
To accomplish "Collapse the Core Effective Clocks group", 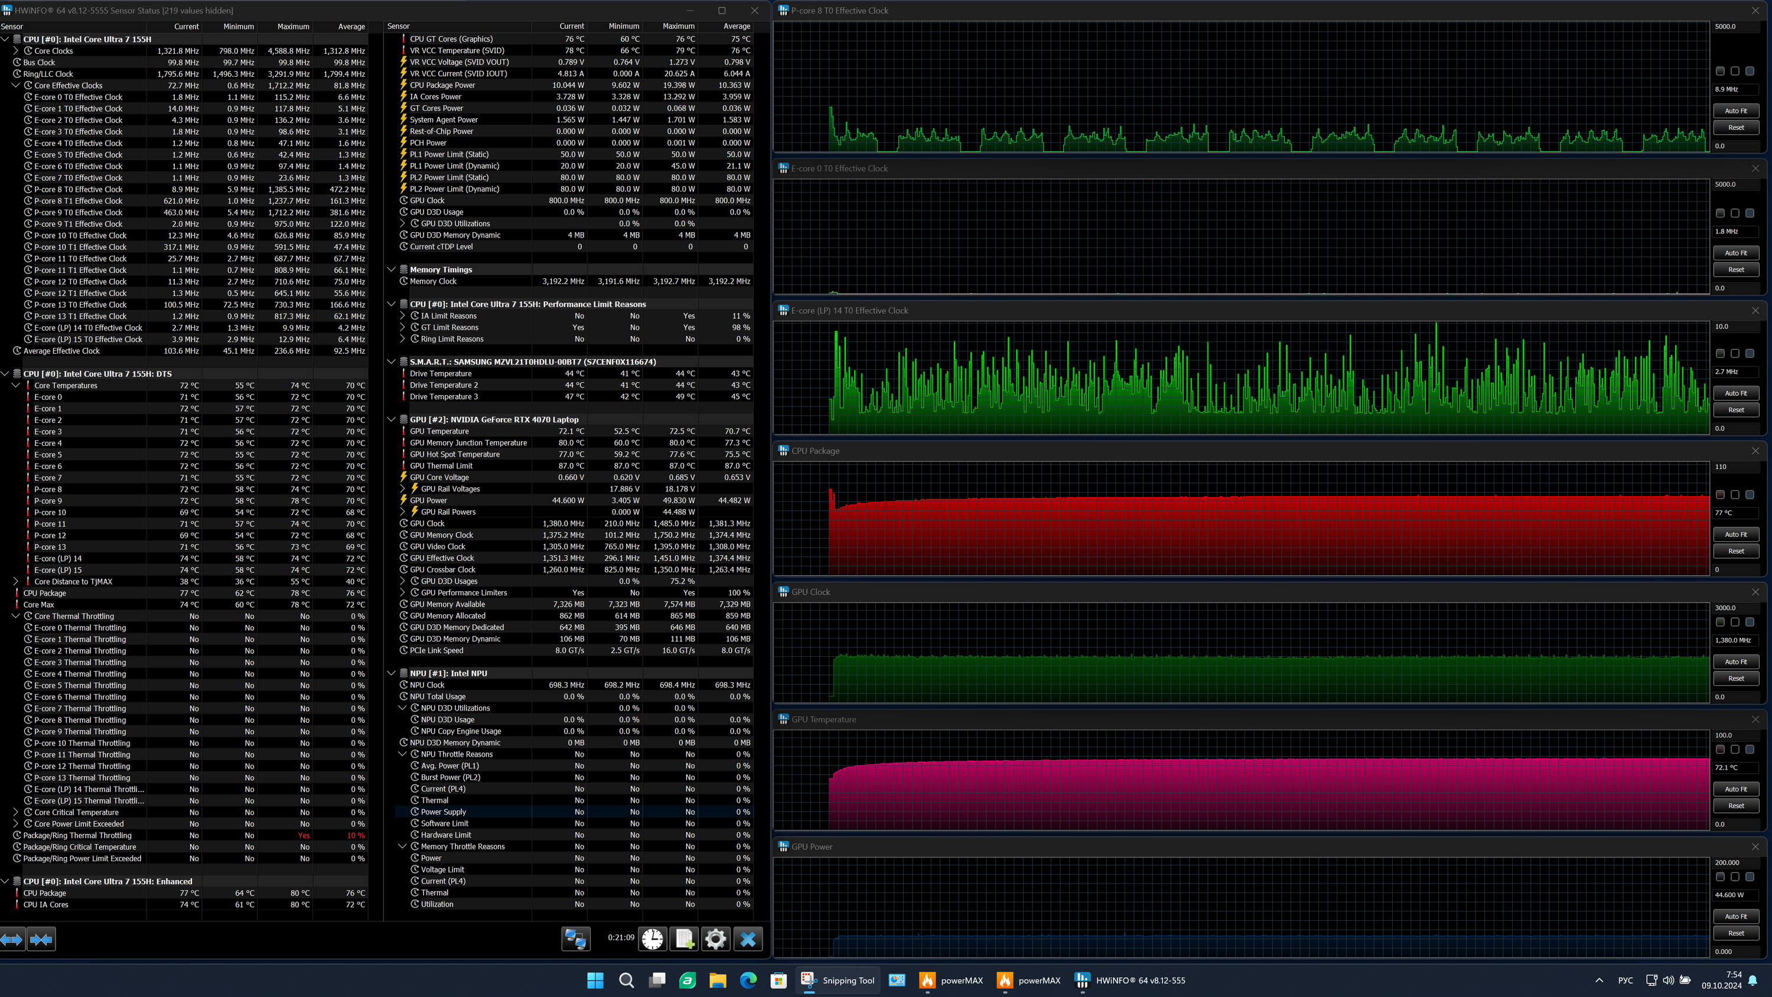I will coord(16,85).
